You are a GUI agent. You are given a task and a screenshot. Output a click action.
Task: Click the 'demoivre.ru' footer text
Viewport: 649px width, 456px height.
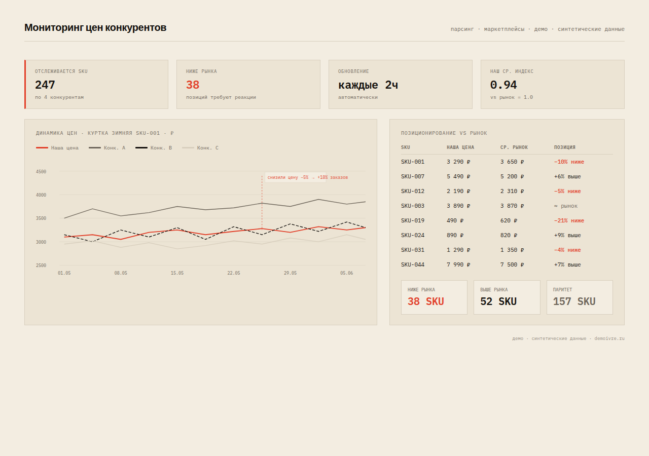point(609,338)
